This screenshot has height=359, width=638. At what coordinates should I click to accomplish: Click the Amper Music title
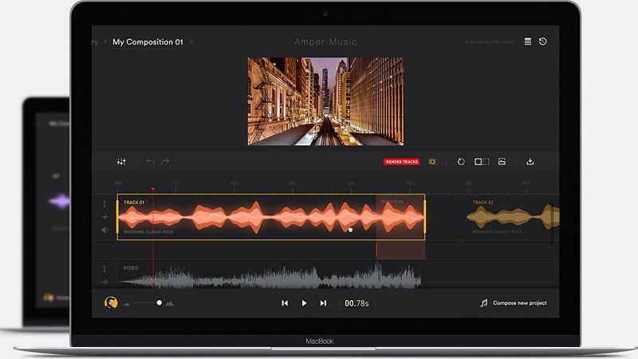[x=325, y=42]
